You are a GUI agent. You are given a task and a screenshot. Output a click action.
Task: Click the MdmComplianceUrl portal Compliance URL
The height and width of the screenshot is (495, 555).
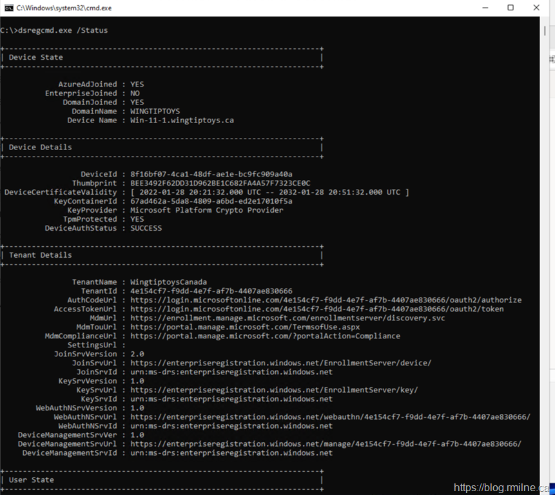(265, 336)
